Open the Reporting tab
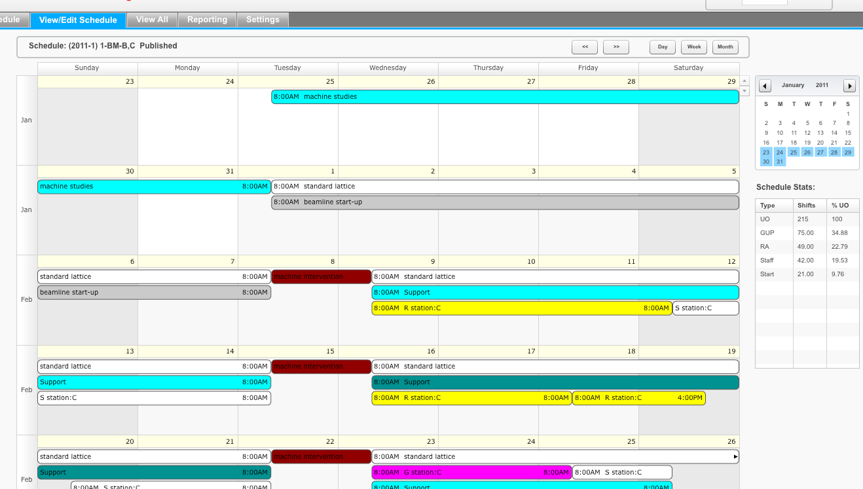 207,20
